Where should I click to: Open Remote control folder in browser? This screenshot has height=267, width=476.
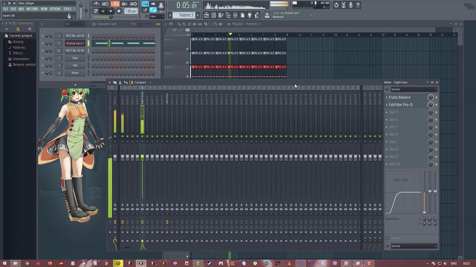(24, 65)
